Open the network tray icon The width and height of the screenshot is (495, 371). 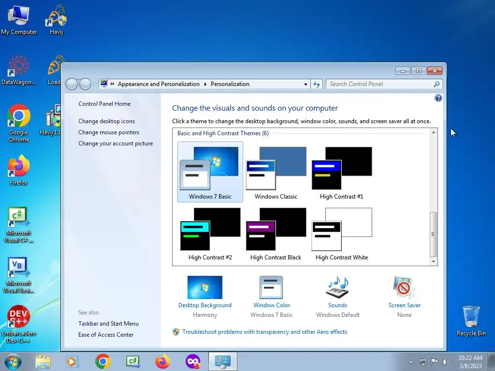[x=422, y=362]
